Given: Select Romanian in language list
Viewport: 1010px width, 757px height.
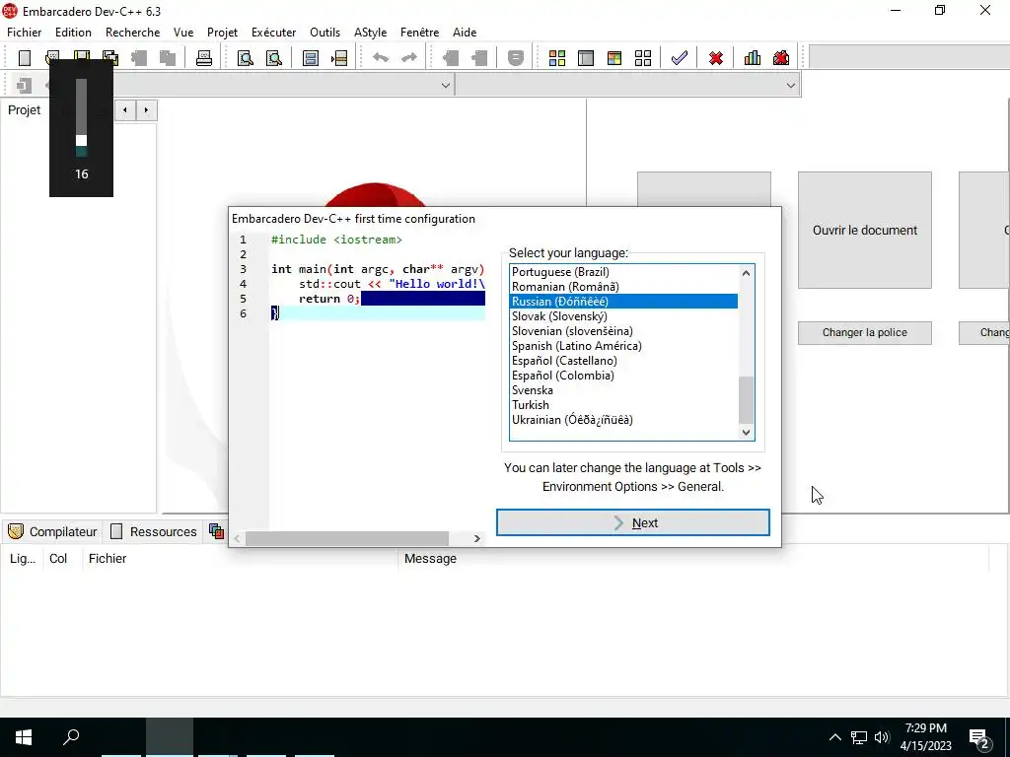Looking at the screenshot, I should tap(623, 287).
